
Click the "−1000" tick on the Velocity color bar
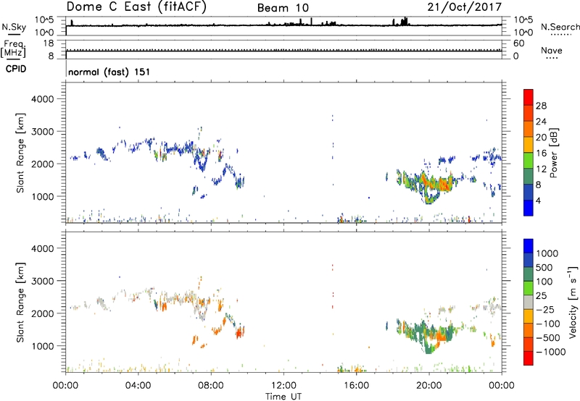tap(550, 352)
